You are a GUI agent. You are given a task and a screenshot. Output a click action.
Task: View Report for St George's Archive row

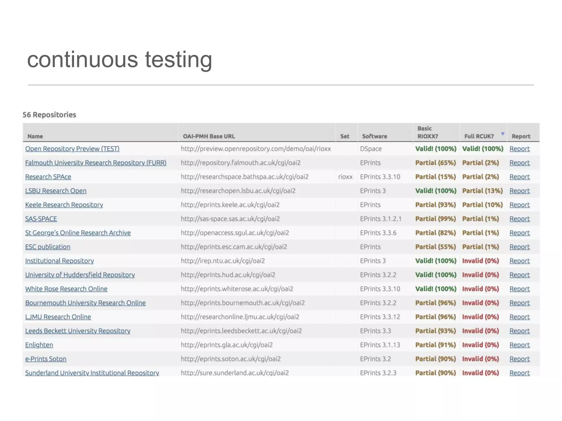(519, 233)
